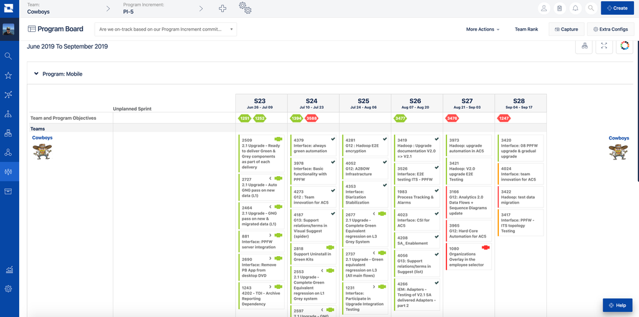Open the Jira Align logo home
Image resolution: width=639 pixels, height=317 pixels.
(9, 8)
